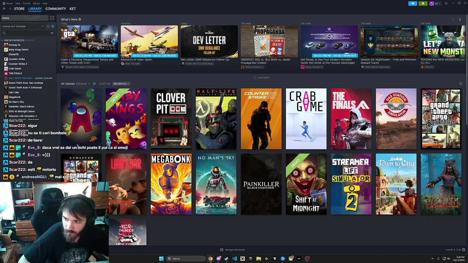Open taskbar volume control
Viewport: 468px width, 263px height.
(449, 259)
